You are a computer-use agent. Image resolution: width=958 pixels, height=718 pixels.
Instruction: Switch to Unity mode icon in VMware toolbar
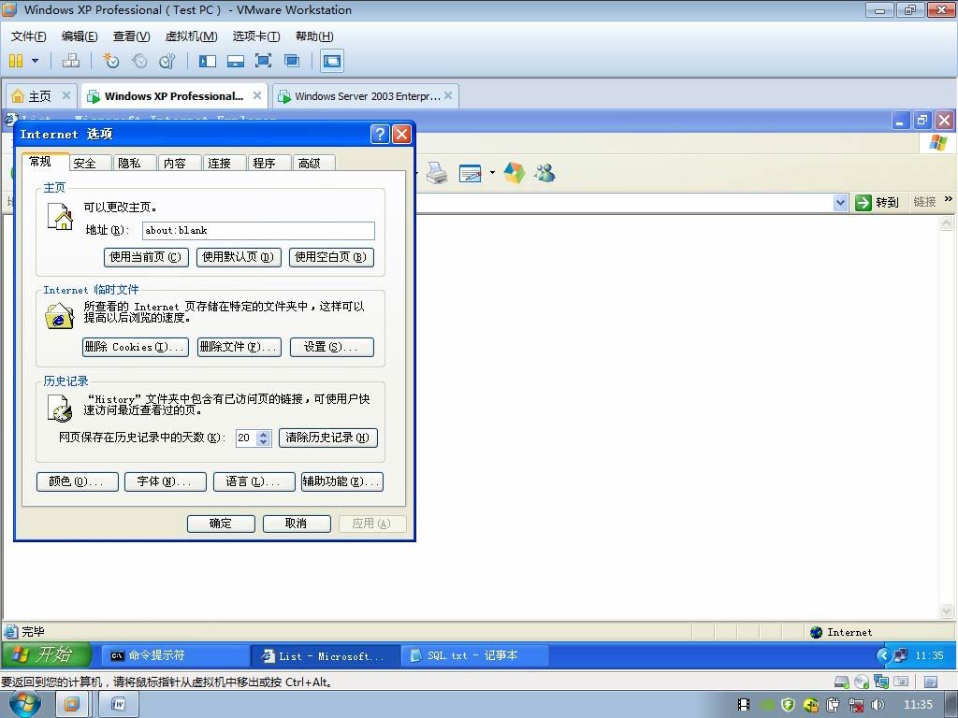click(x=292, y=61)
